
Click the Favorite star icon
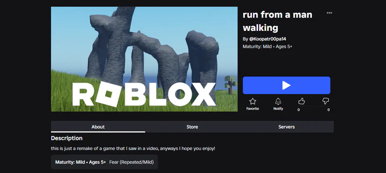(253, 101)
